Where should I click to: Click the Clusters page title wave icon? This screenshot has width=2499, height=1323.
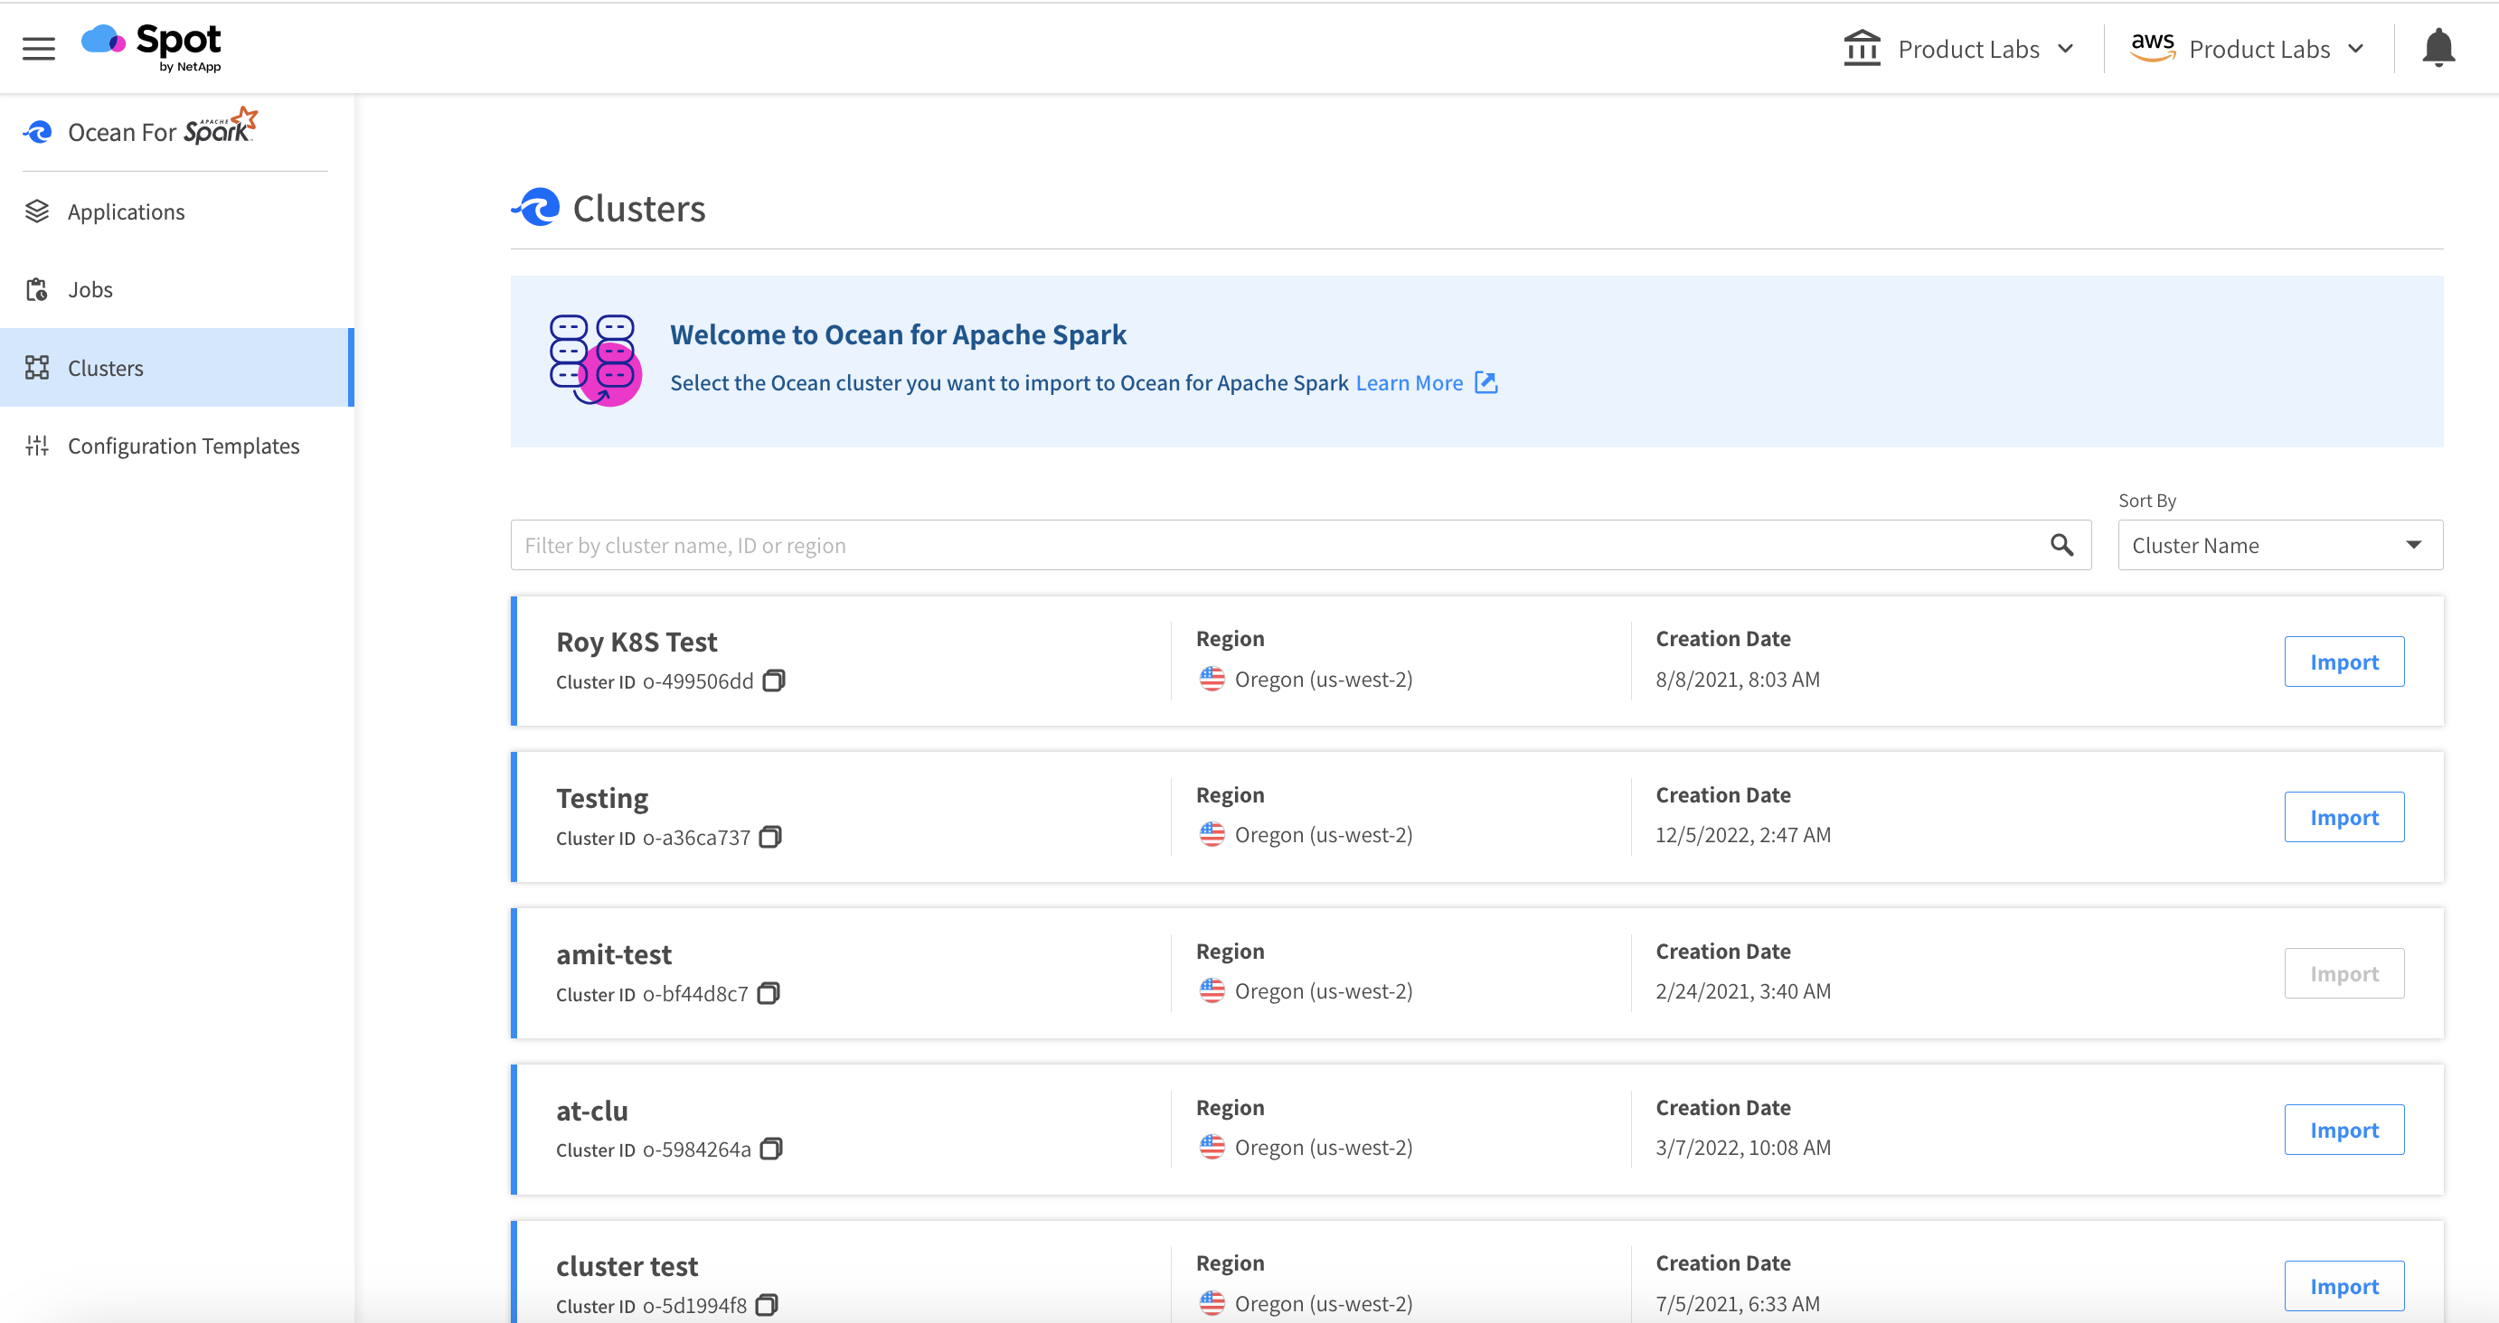[x=535, y=208]
